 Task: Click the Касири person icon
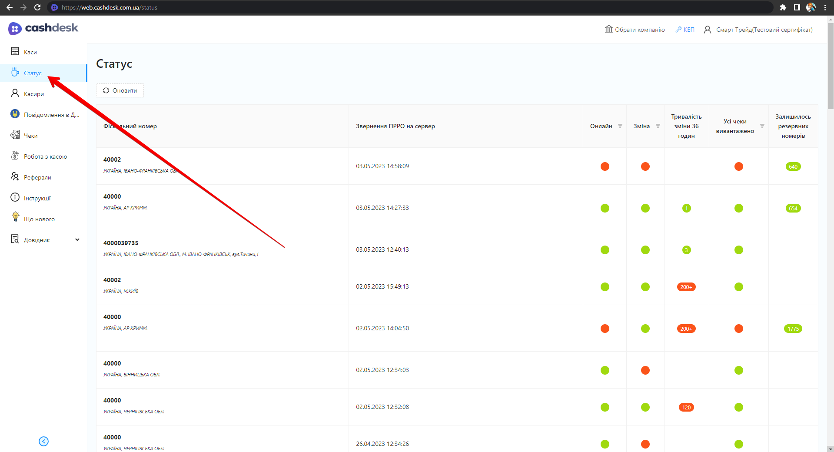pos(15,93)
